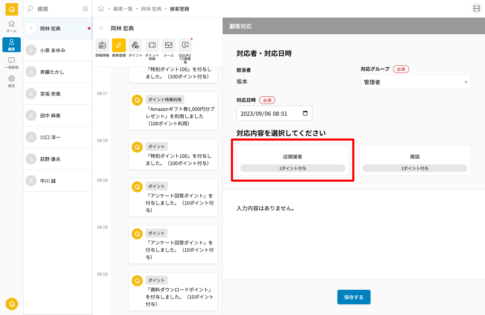This screenshot has height=315, width=485.
Task: Collapse the customer list sidebar panel
Action: (85, 9)
